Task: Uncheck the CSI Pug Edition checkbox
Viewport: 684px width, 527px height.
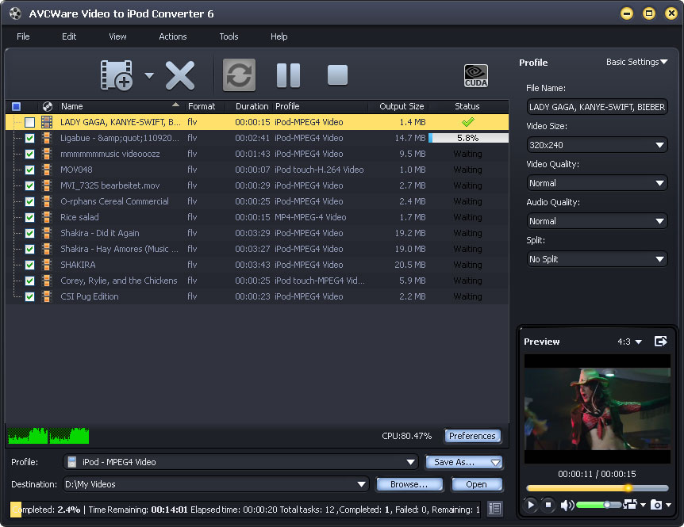Action: click(29, 296)
